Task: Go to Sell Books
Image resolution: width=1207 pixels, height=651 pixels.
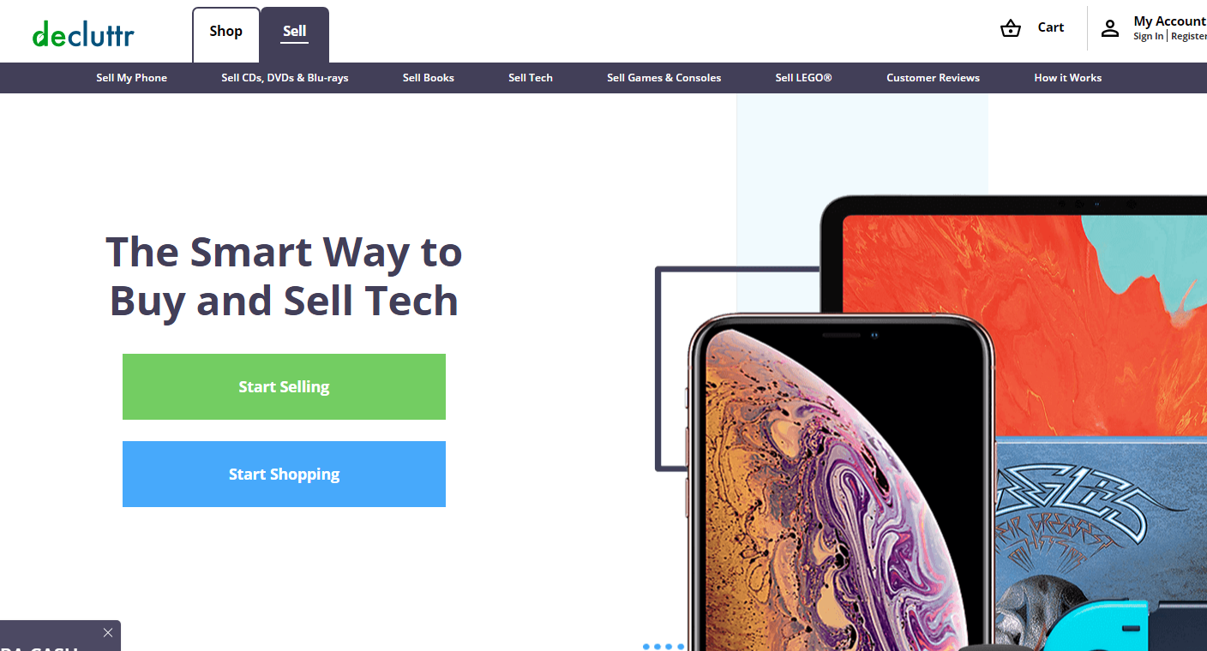Action: click(429, 78)
